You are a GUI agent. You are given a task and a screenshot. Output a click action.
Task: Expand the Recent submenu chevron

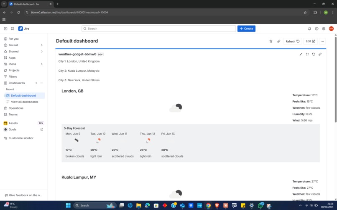42,45
